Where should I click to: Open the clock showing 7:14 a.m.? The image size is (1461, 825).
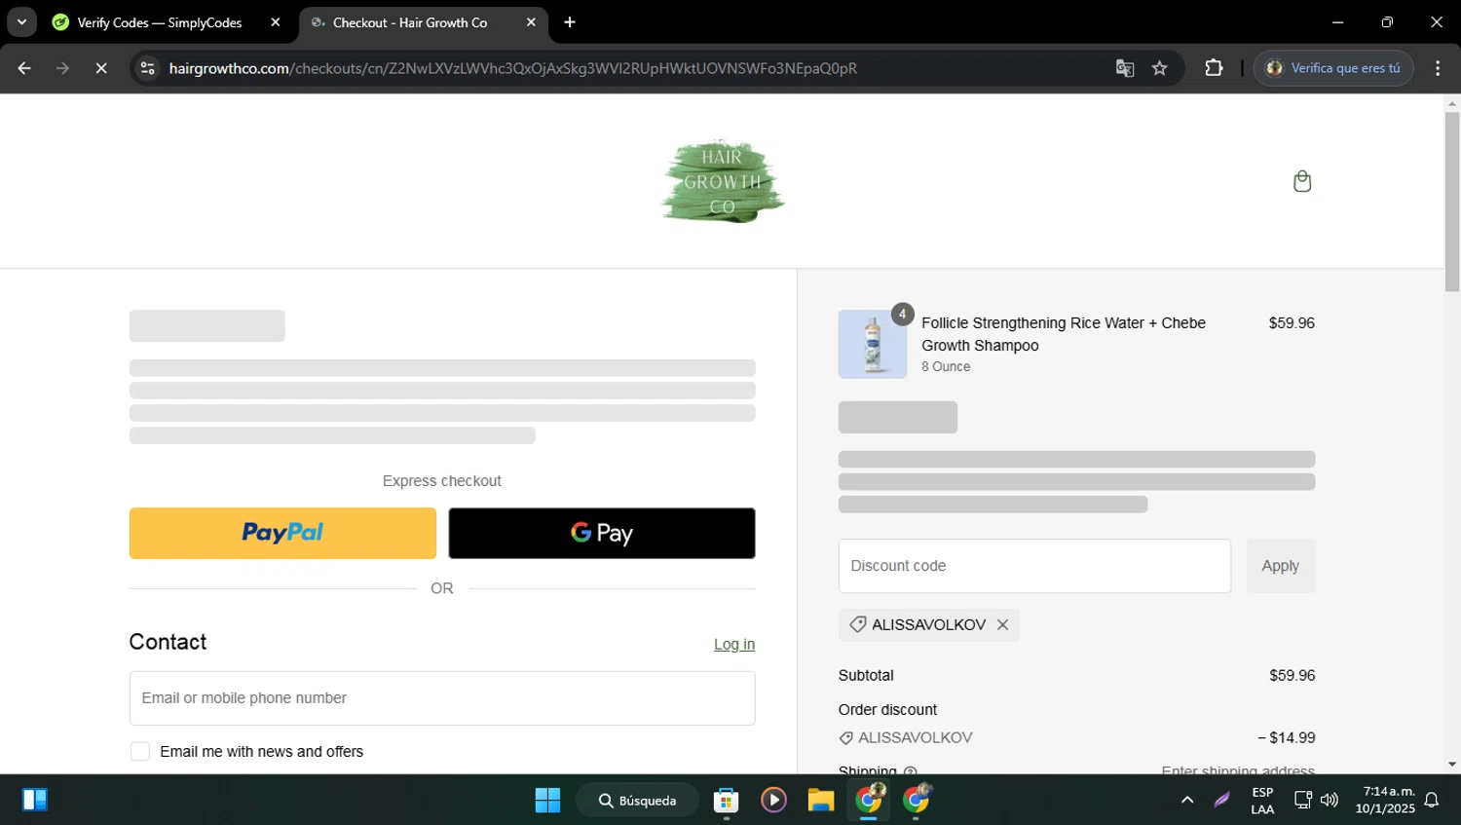[x=1385, y=800]
